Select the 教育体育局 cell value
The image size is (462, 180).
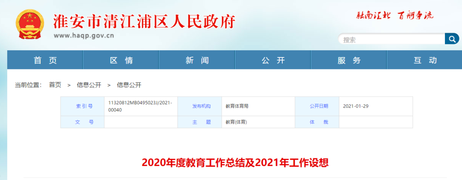click(237, 106)
